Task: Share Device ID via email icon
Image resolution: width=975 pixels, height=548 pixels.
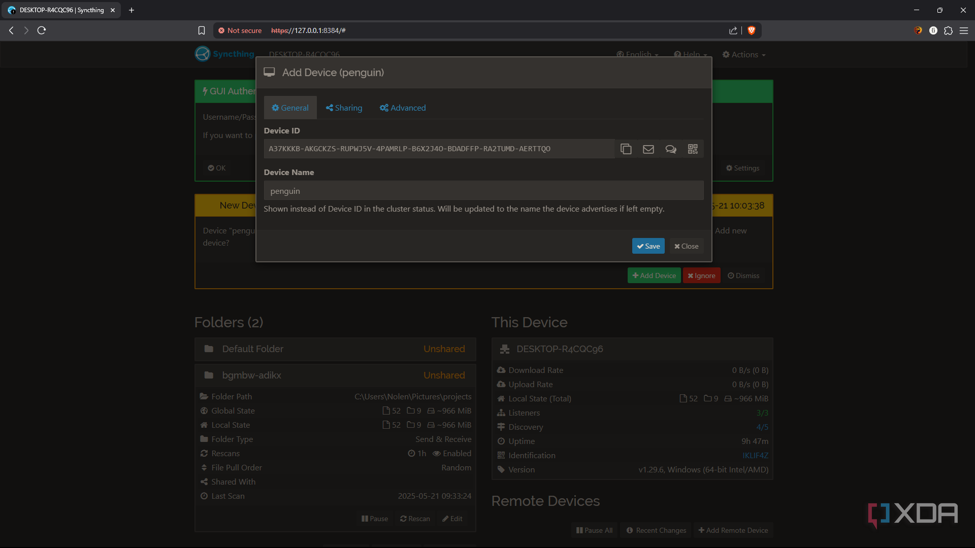Action: coord(648,149)
